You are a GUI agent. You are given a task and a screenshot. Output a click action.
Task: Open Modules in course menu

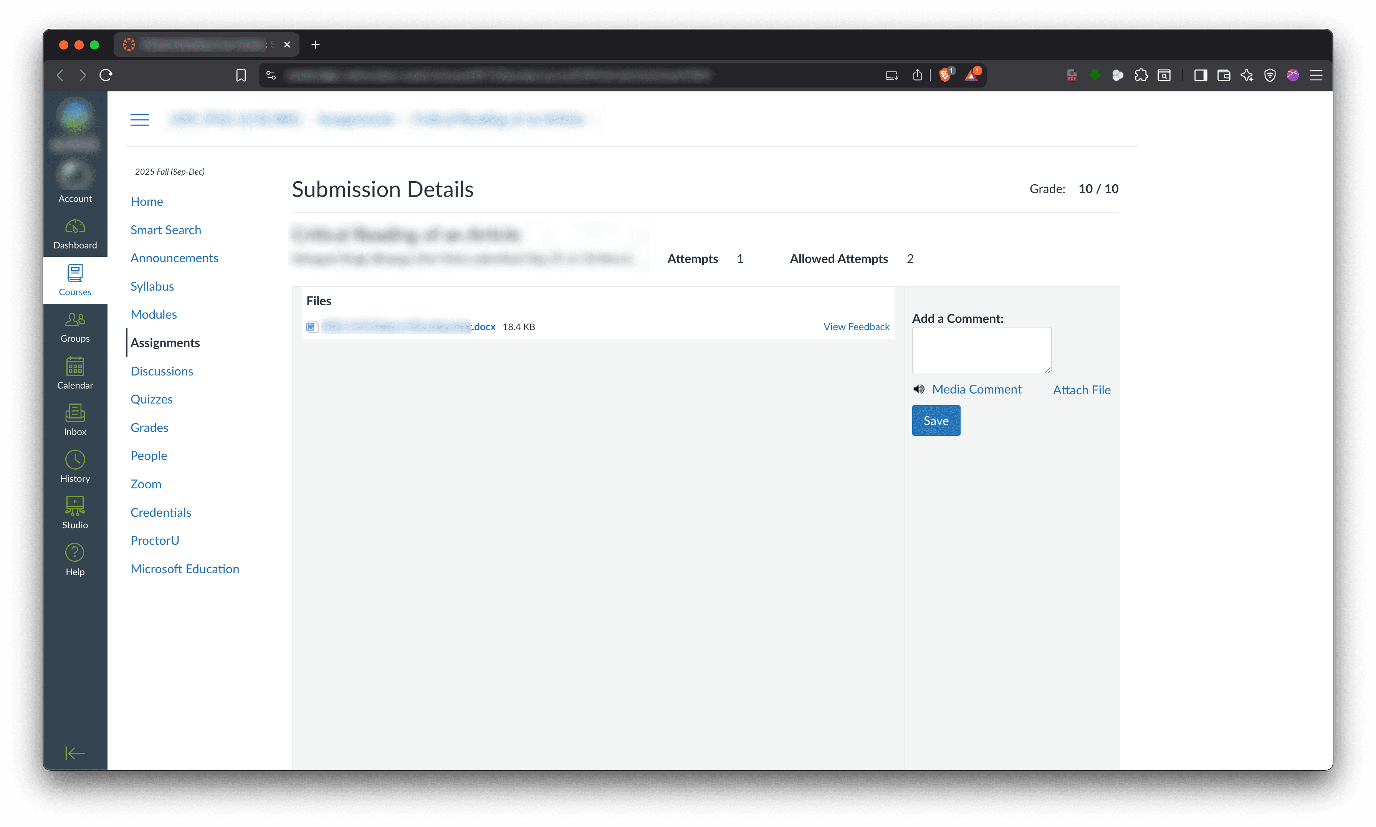[153, 314]
